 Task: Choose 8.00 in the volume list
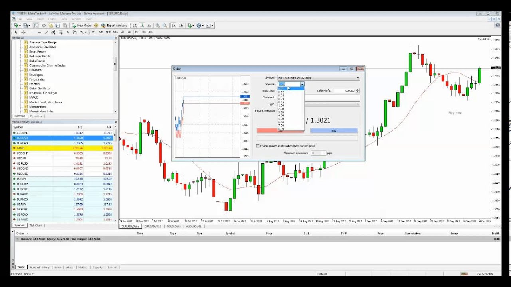291,129
